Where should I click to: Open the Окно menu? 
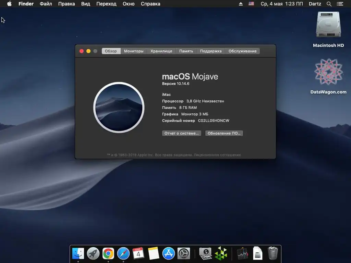129,4
